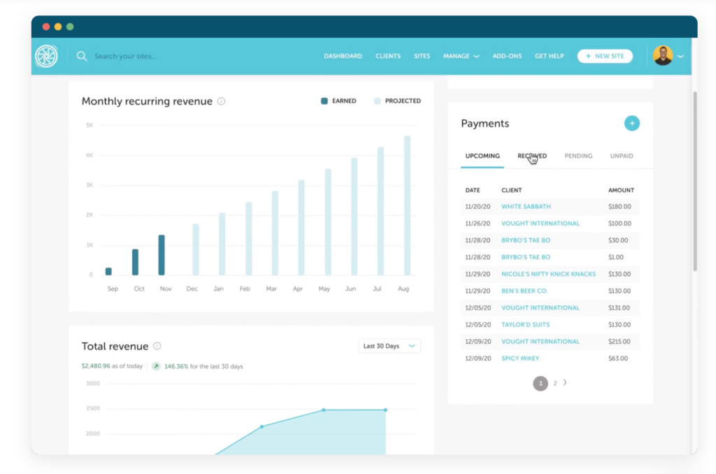
Task: Open the White Sabbath client link
Action: [526, 207]
